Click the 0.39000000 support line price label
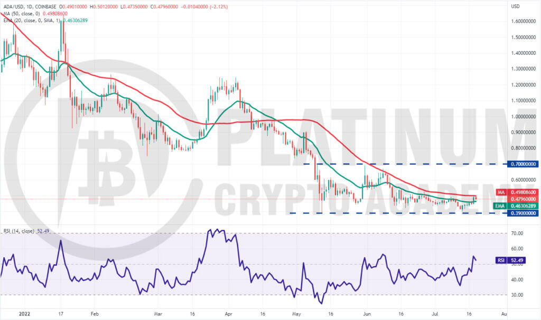Image resolution: width=541 pixels, height=320 pixels. tap(523, 213)
